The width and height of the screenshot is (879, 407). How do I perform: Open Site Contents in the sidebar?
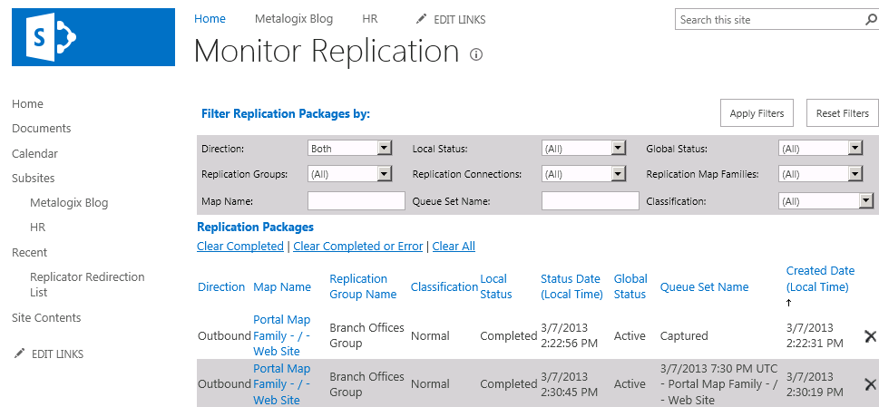(x=46, y=318)
